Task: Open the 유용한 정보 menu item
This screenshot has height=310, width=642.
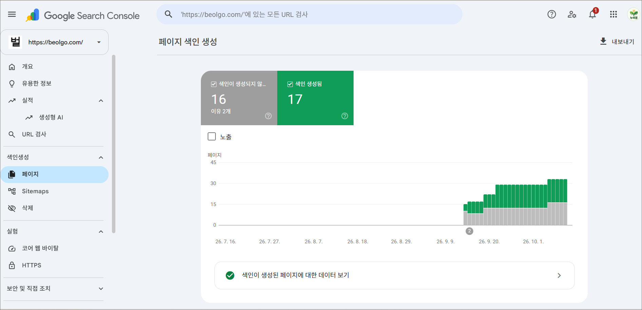Action: [x=54, y=84]
